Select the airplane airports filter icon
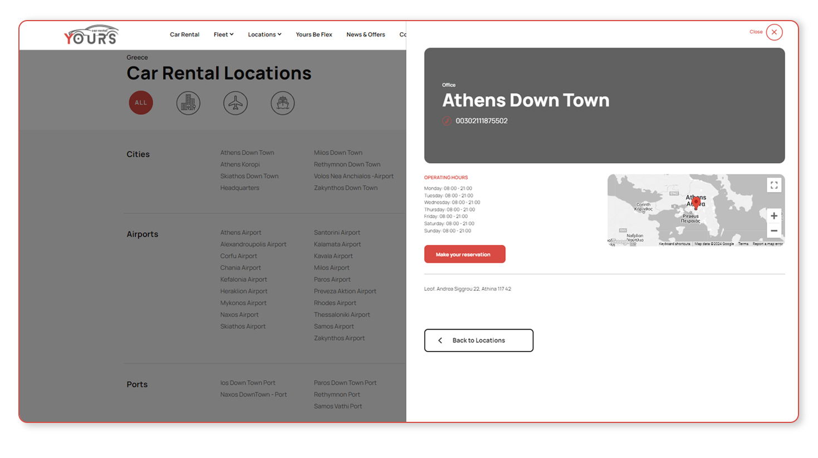818x458 pixels. click(x=236, y=103)
